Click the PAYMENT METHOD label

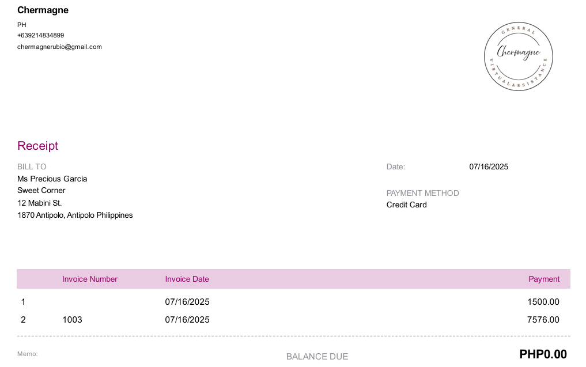click(422, 193)
